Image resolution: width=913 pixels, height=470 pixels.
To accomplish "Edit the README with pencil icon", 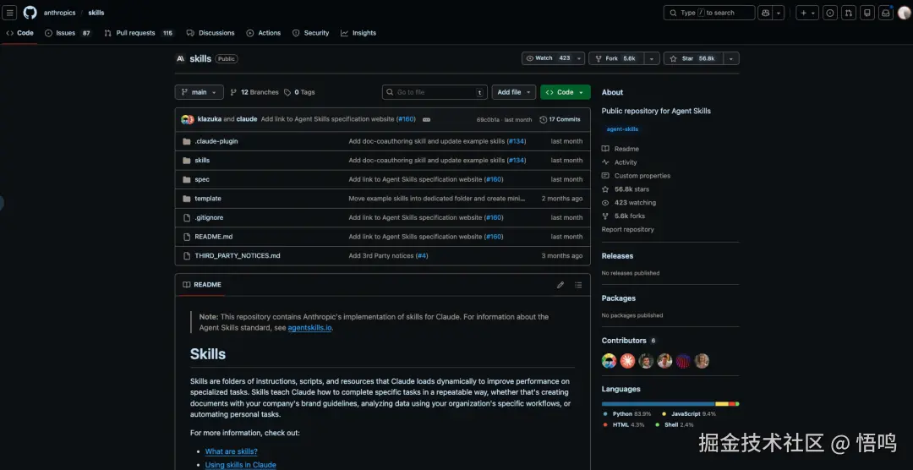I will tap(560, 285).
